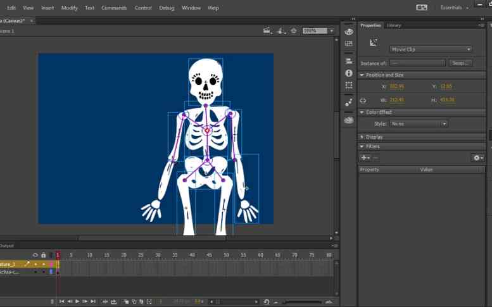492x307 pixels.
Task: Click the Modify Markers button
Action: click(149, 302)
